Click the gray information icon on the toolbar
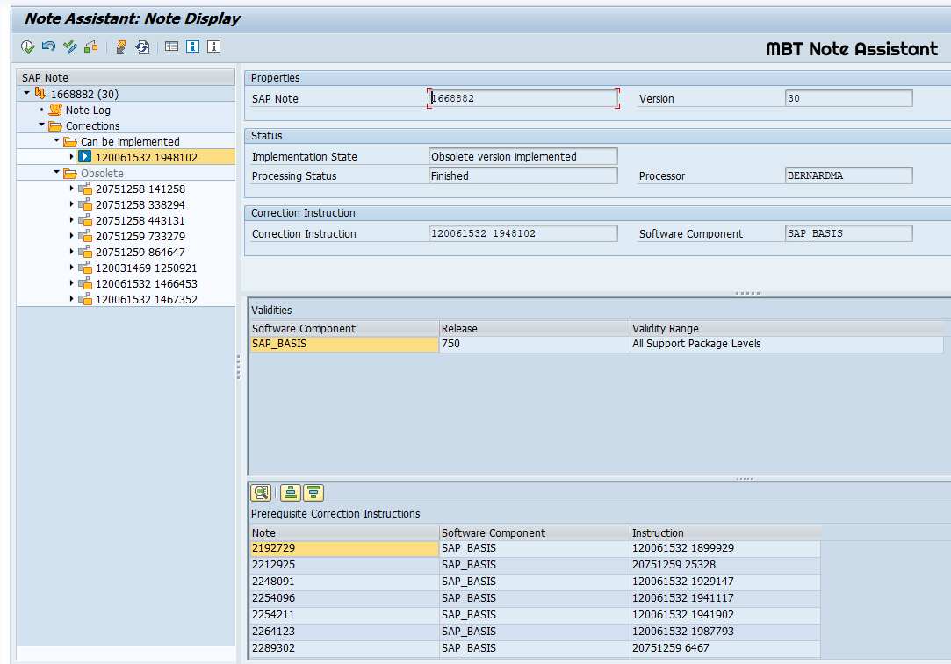This screenshot has width=951, height=664. [x=213, y=46]
